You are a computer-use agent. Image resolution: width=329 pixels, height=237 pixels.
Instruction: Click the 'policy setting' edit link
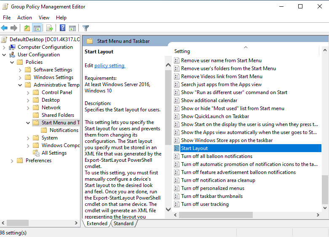click(110, 66)
